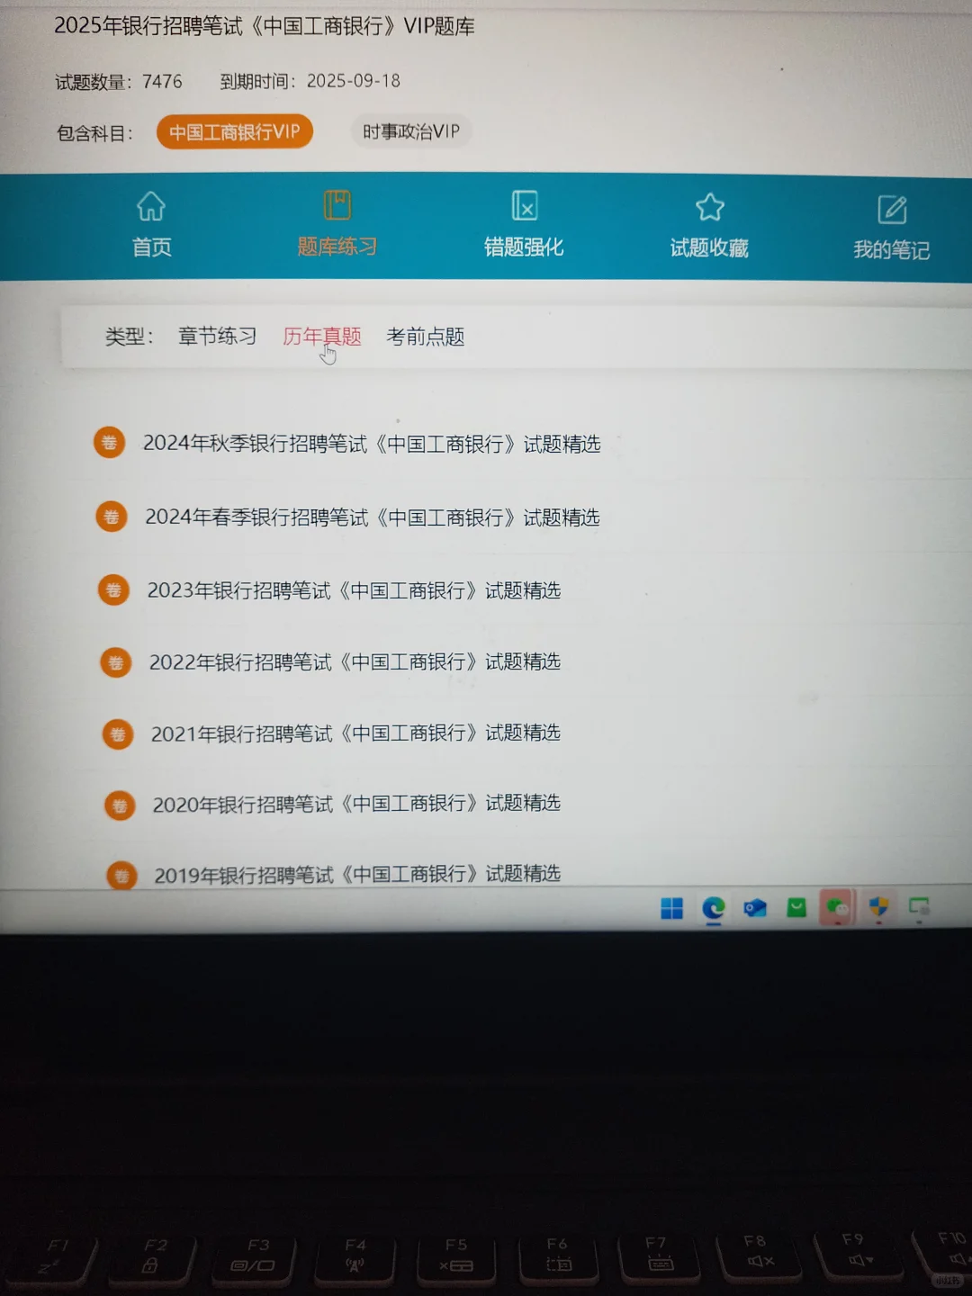
Task: Click the badge icon beside 2023年 paper
Action: click(113, 590)
